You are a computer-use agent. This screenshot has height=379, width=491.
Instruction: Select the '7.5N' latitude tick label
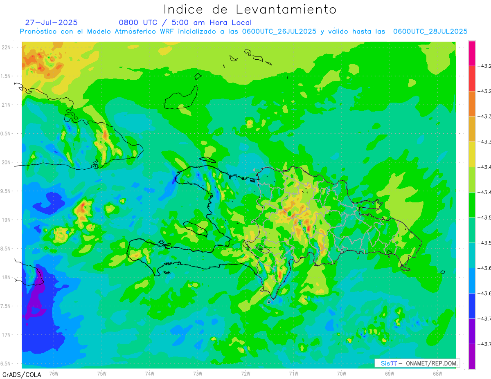click(x=6, y=306)
